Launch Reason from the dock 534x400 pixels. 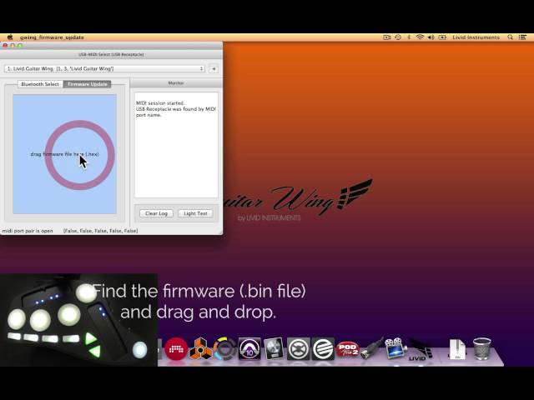[x=200, y=349]
